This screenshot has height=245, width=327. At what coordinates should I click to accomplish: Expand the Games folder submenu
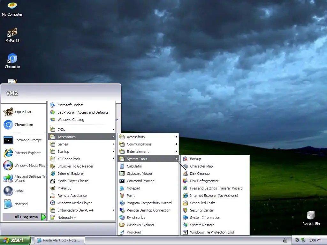pyautogui.click(x=82, y=144)
